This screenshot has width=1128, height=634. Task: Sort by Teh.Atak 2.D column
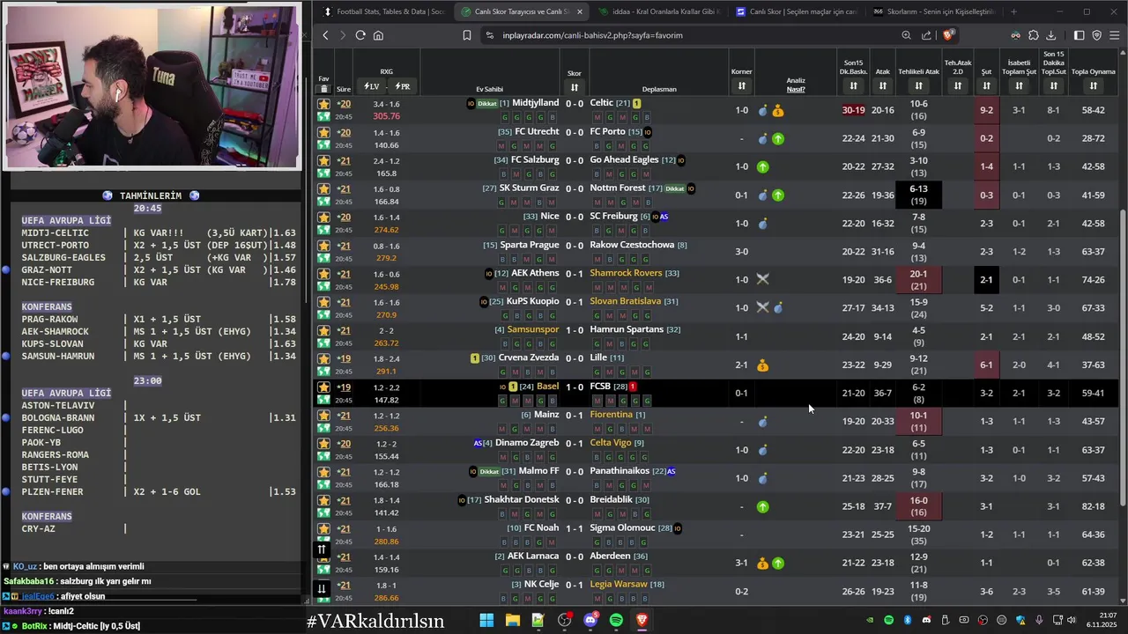(958, 85)
